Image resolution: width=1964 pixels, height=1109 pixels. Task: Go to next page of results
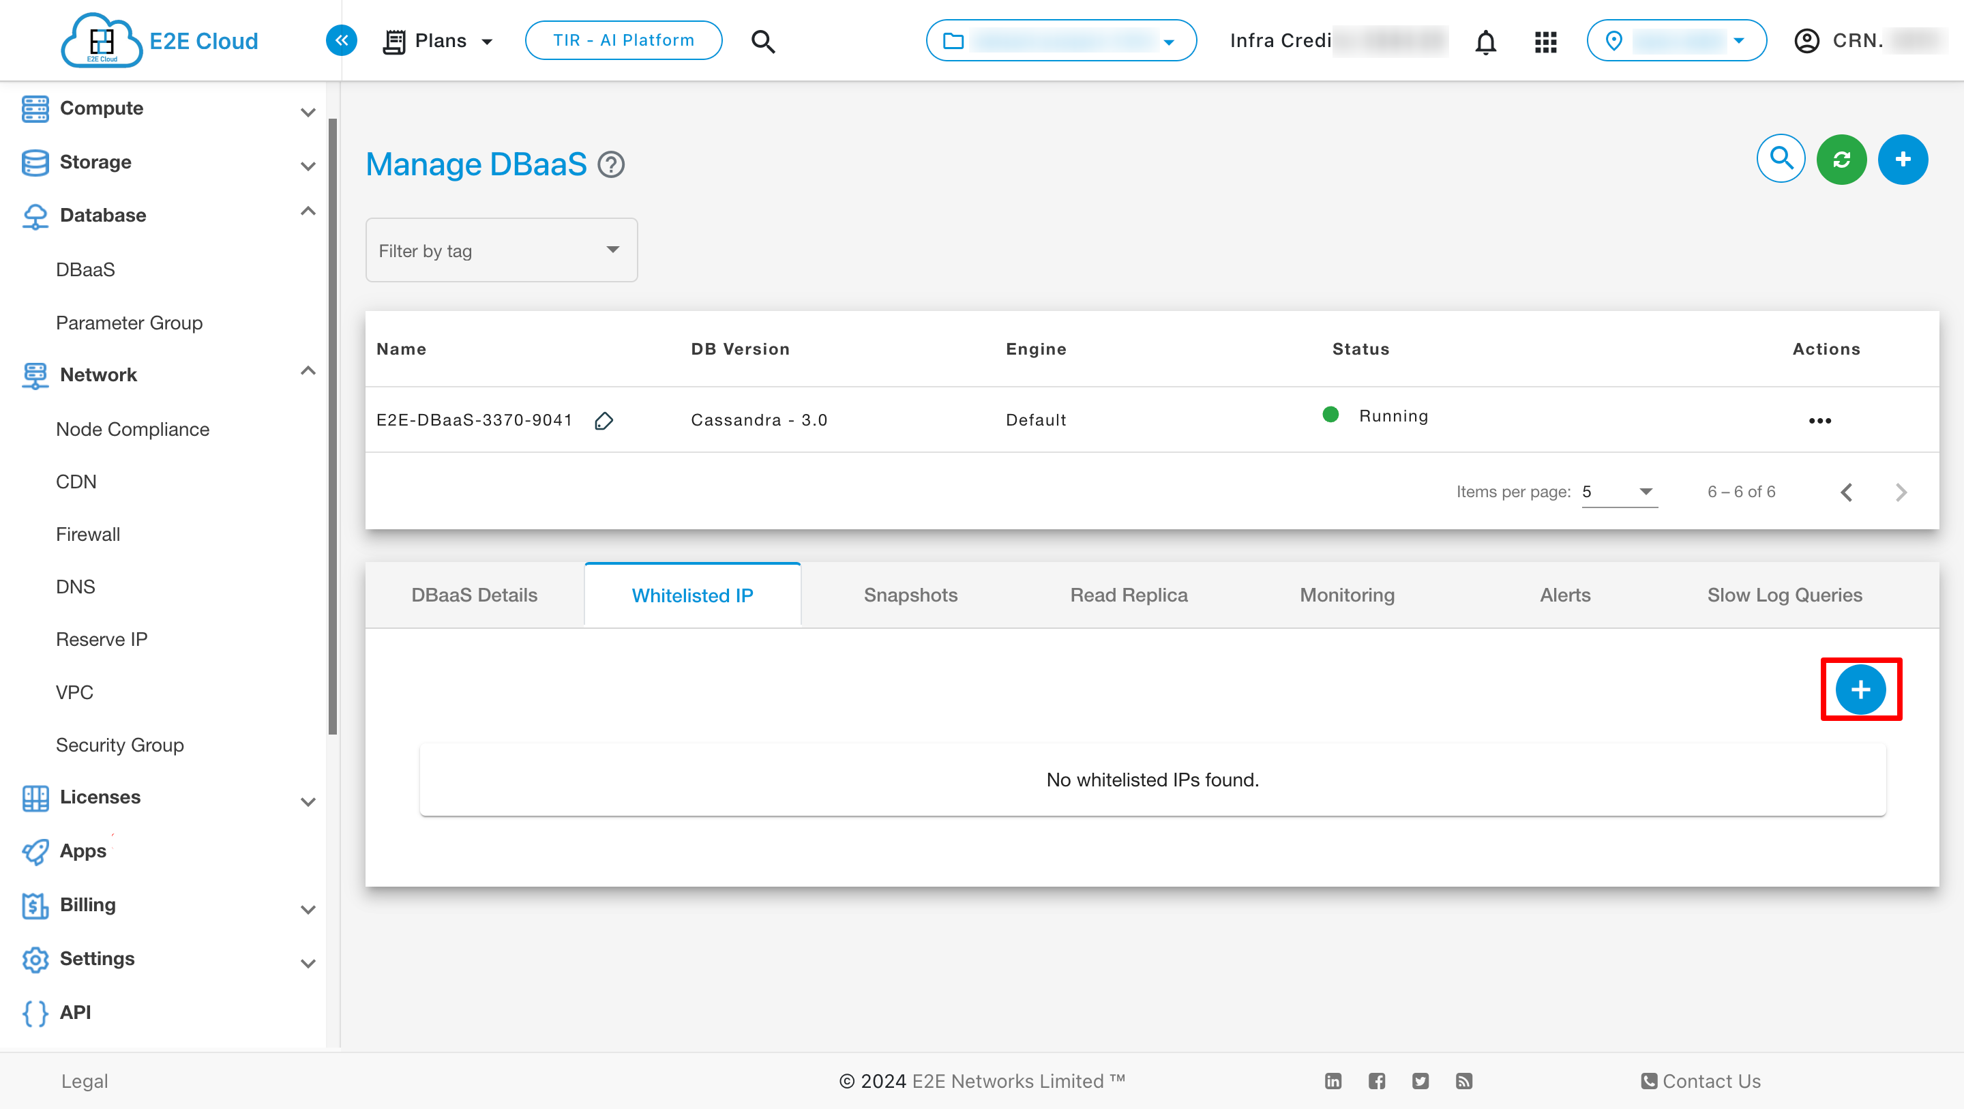click(1901, 492)
